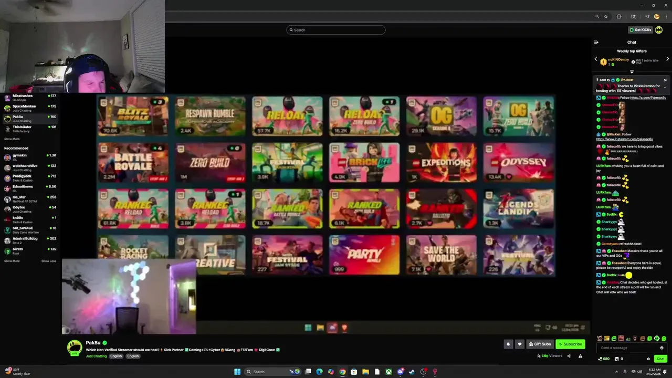Click Show More under Recommended

[x=12, y=261]
